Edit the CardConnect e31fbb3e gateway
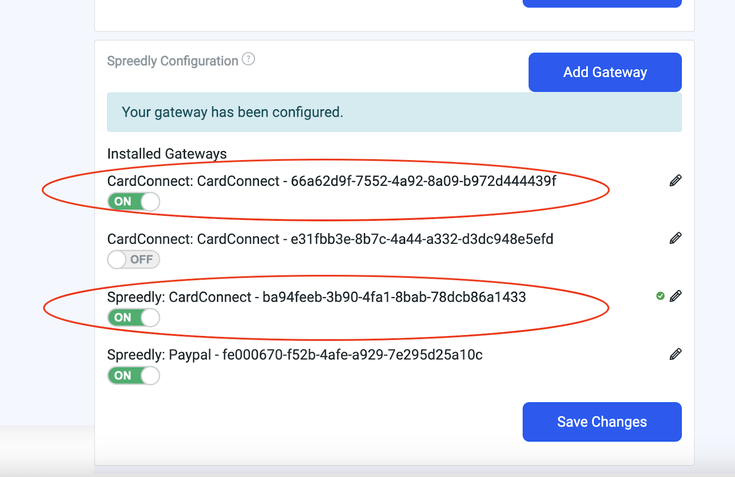Image resolution: width=735 pixels, height=477 pixels. pos(675,238)
